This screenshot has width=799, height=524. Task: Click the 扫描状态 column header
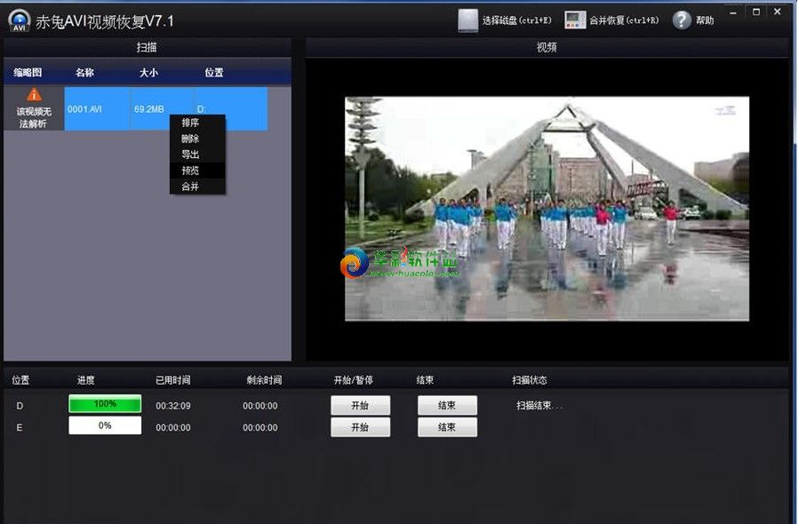(530, 380)
